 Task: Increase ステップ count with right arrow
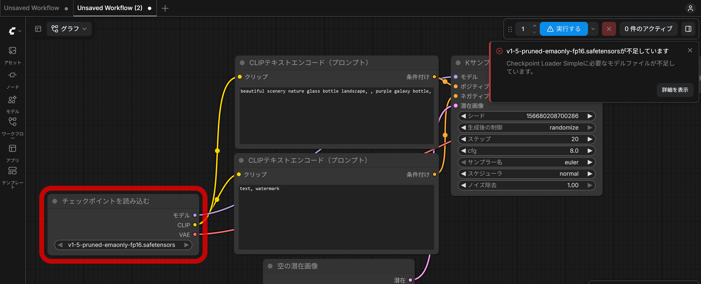click(590, 139)
